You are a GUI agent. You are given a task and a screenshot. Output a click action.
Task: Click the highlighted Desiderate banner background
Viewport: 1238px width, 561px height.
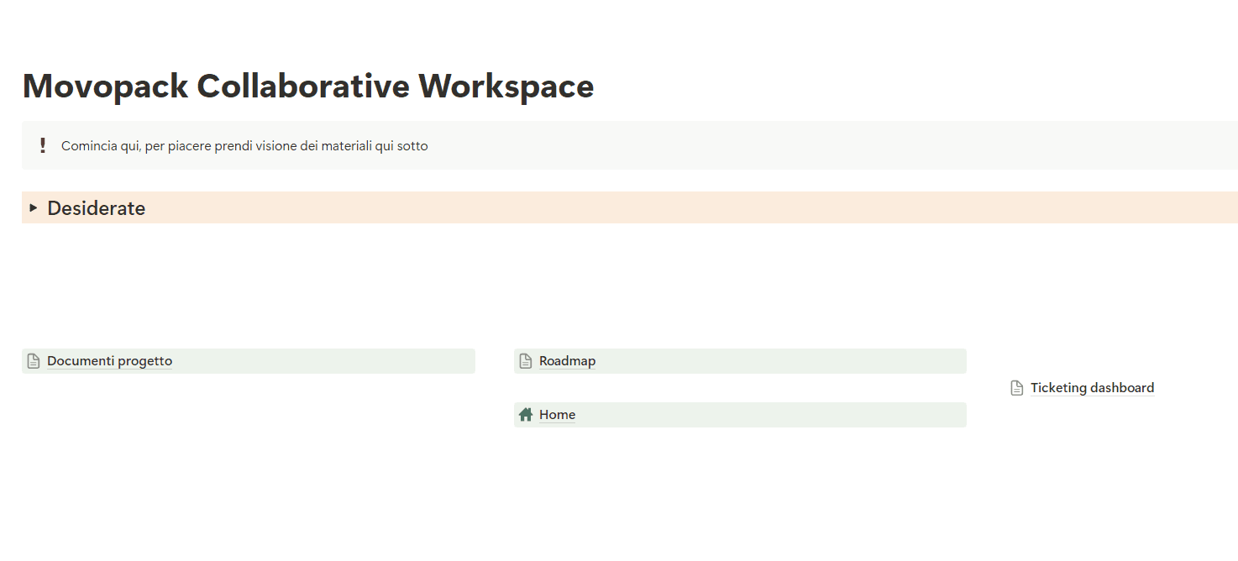(588, 207)
